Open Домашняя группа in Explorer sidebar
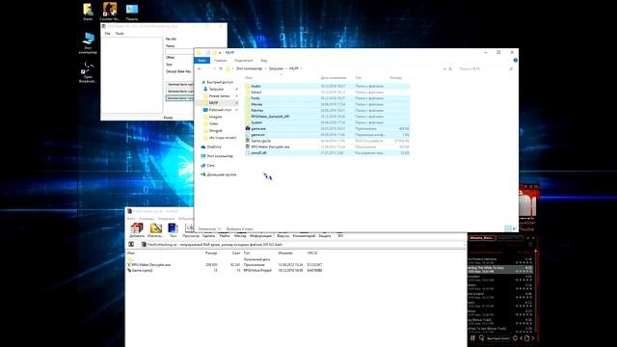Viewport: 617px width, 347px height. point(219,174)
